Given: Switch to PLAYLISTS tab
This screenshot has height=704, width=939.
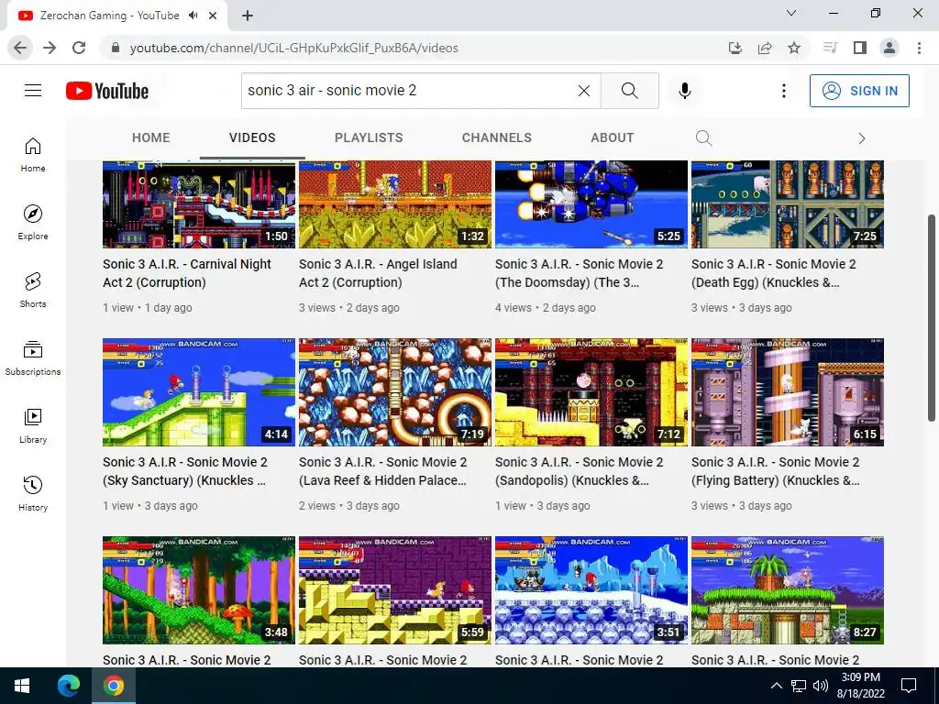Looking at the screenshot, I should click(369, 137).
